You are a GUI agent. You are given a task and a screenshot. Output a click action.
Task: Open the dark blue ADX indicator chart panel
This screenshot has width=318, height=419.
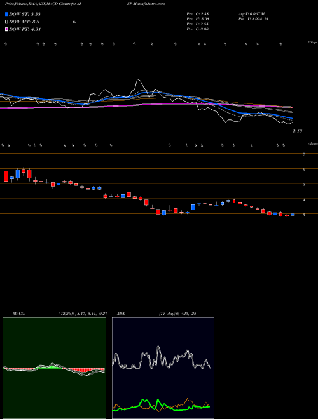[163, 368]
